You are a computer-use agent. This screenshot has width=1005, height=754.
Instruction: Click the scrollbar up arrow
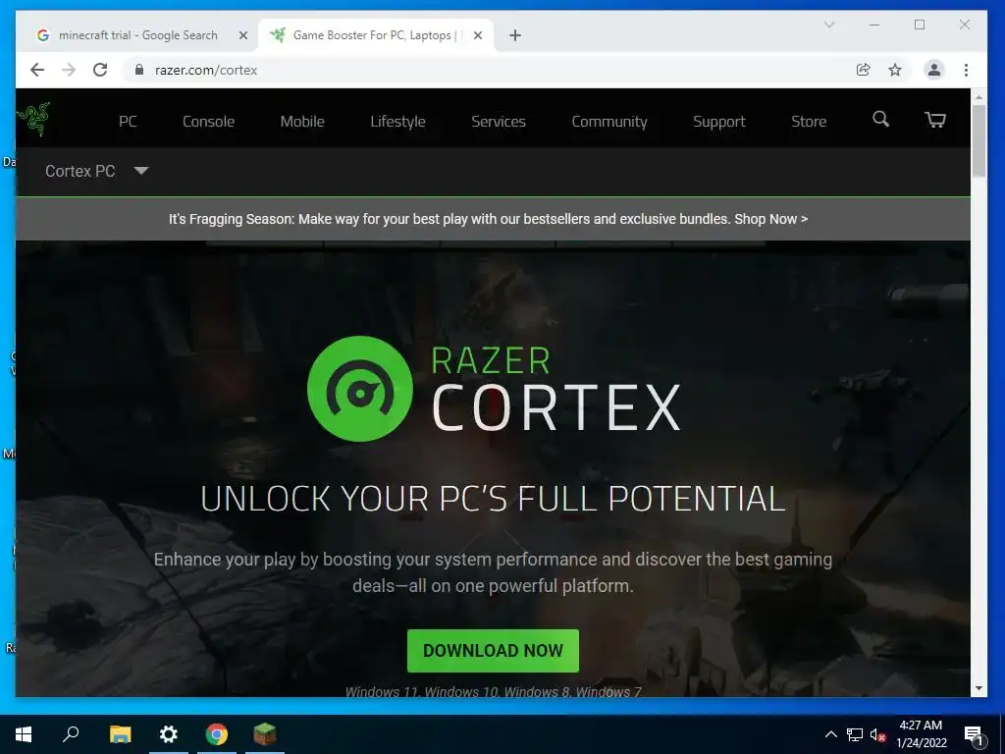point(979,97)
